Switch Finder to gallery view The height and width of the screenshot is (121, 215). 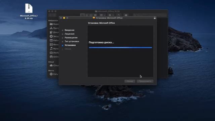tap(95, 15)
